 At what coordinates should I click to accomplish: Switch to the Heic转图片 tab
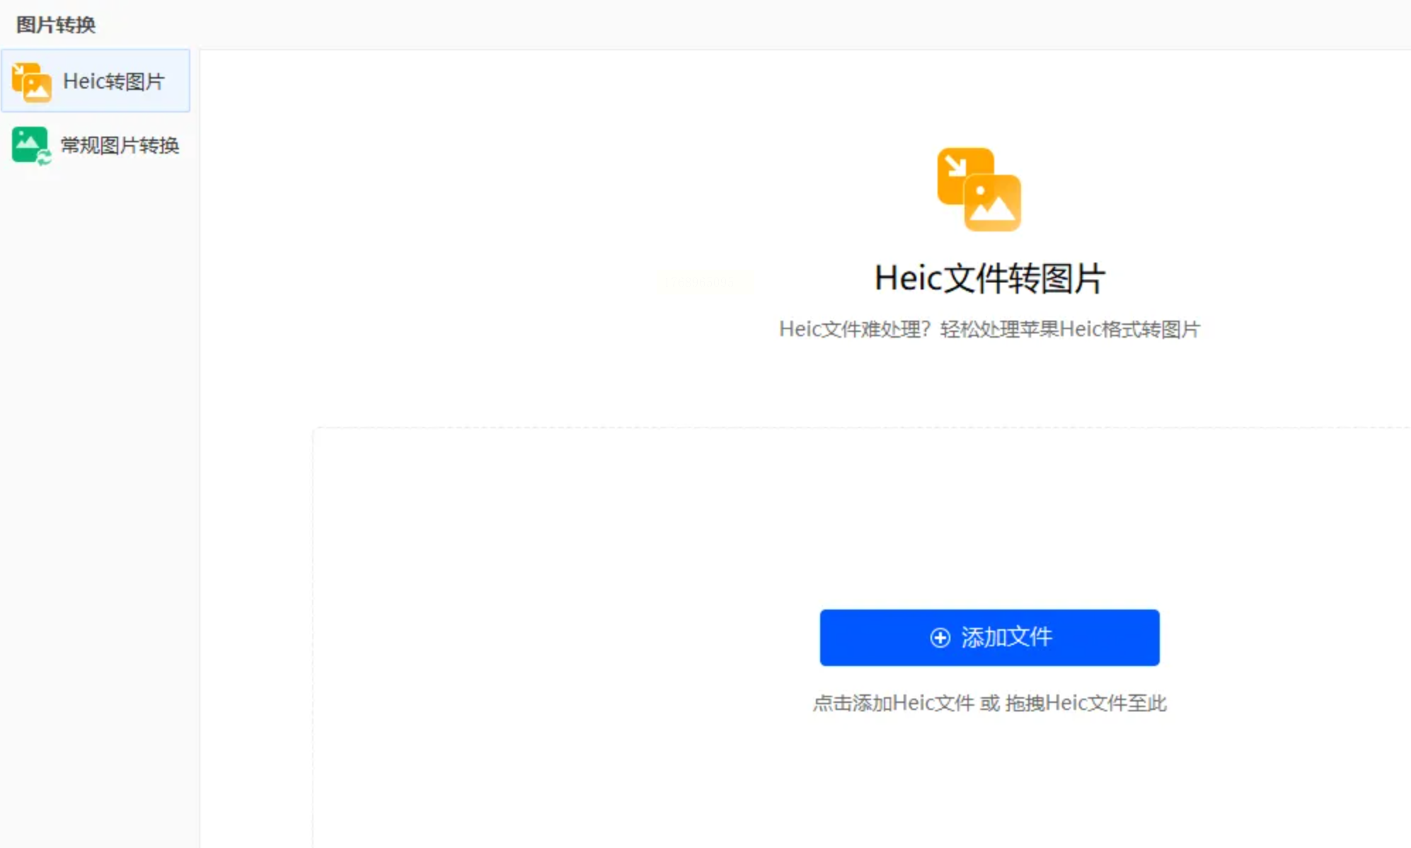click(x=113, y=81)
